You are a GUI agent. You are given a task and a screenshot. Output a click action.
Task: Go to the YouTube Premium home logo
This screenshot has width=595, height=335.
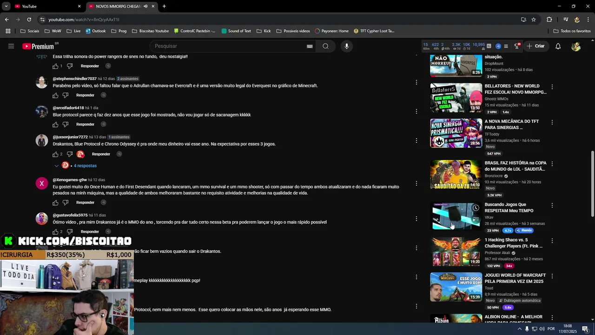point(39,46)
